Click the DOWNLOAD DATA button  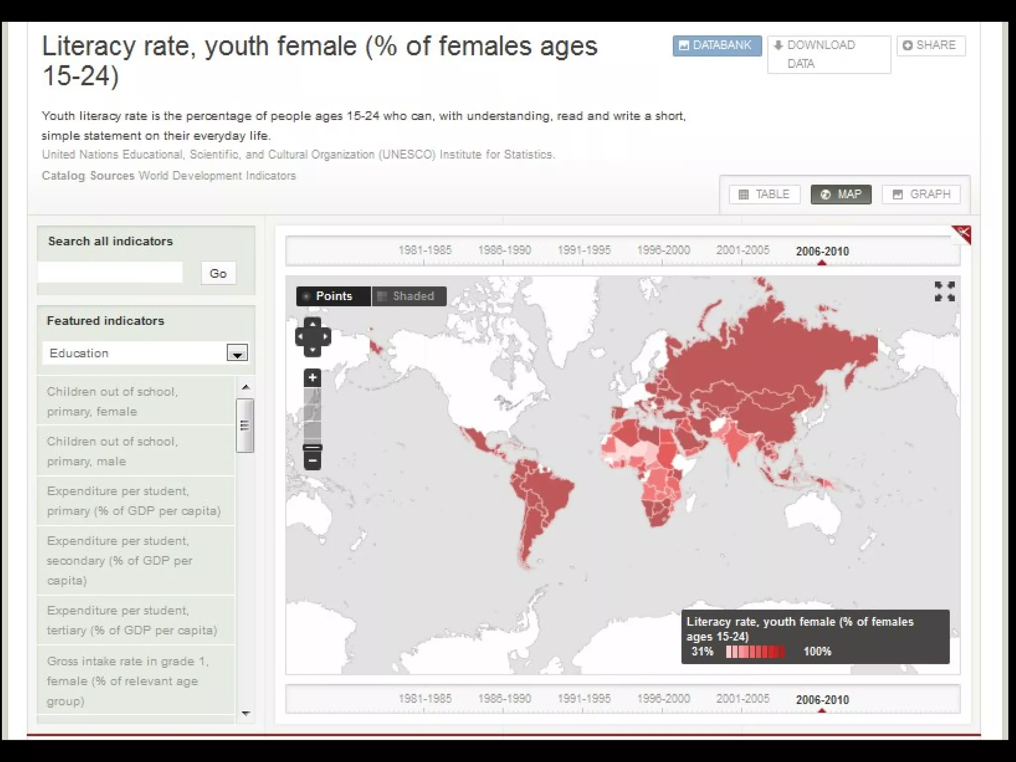828,54
